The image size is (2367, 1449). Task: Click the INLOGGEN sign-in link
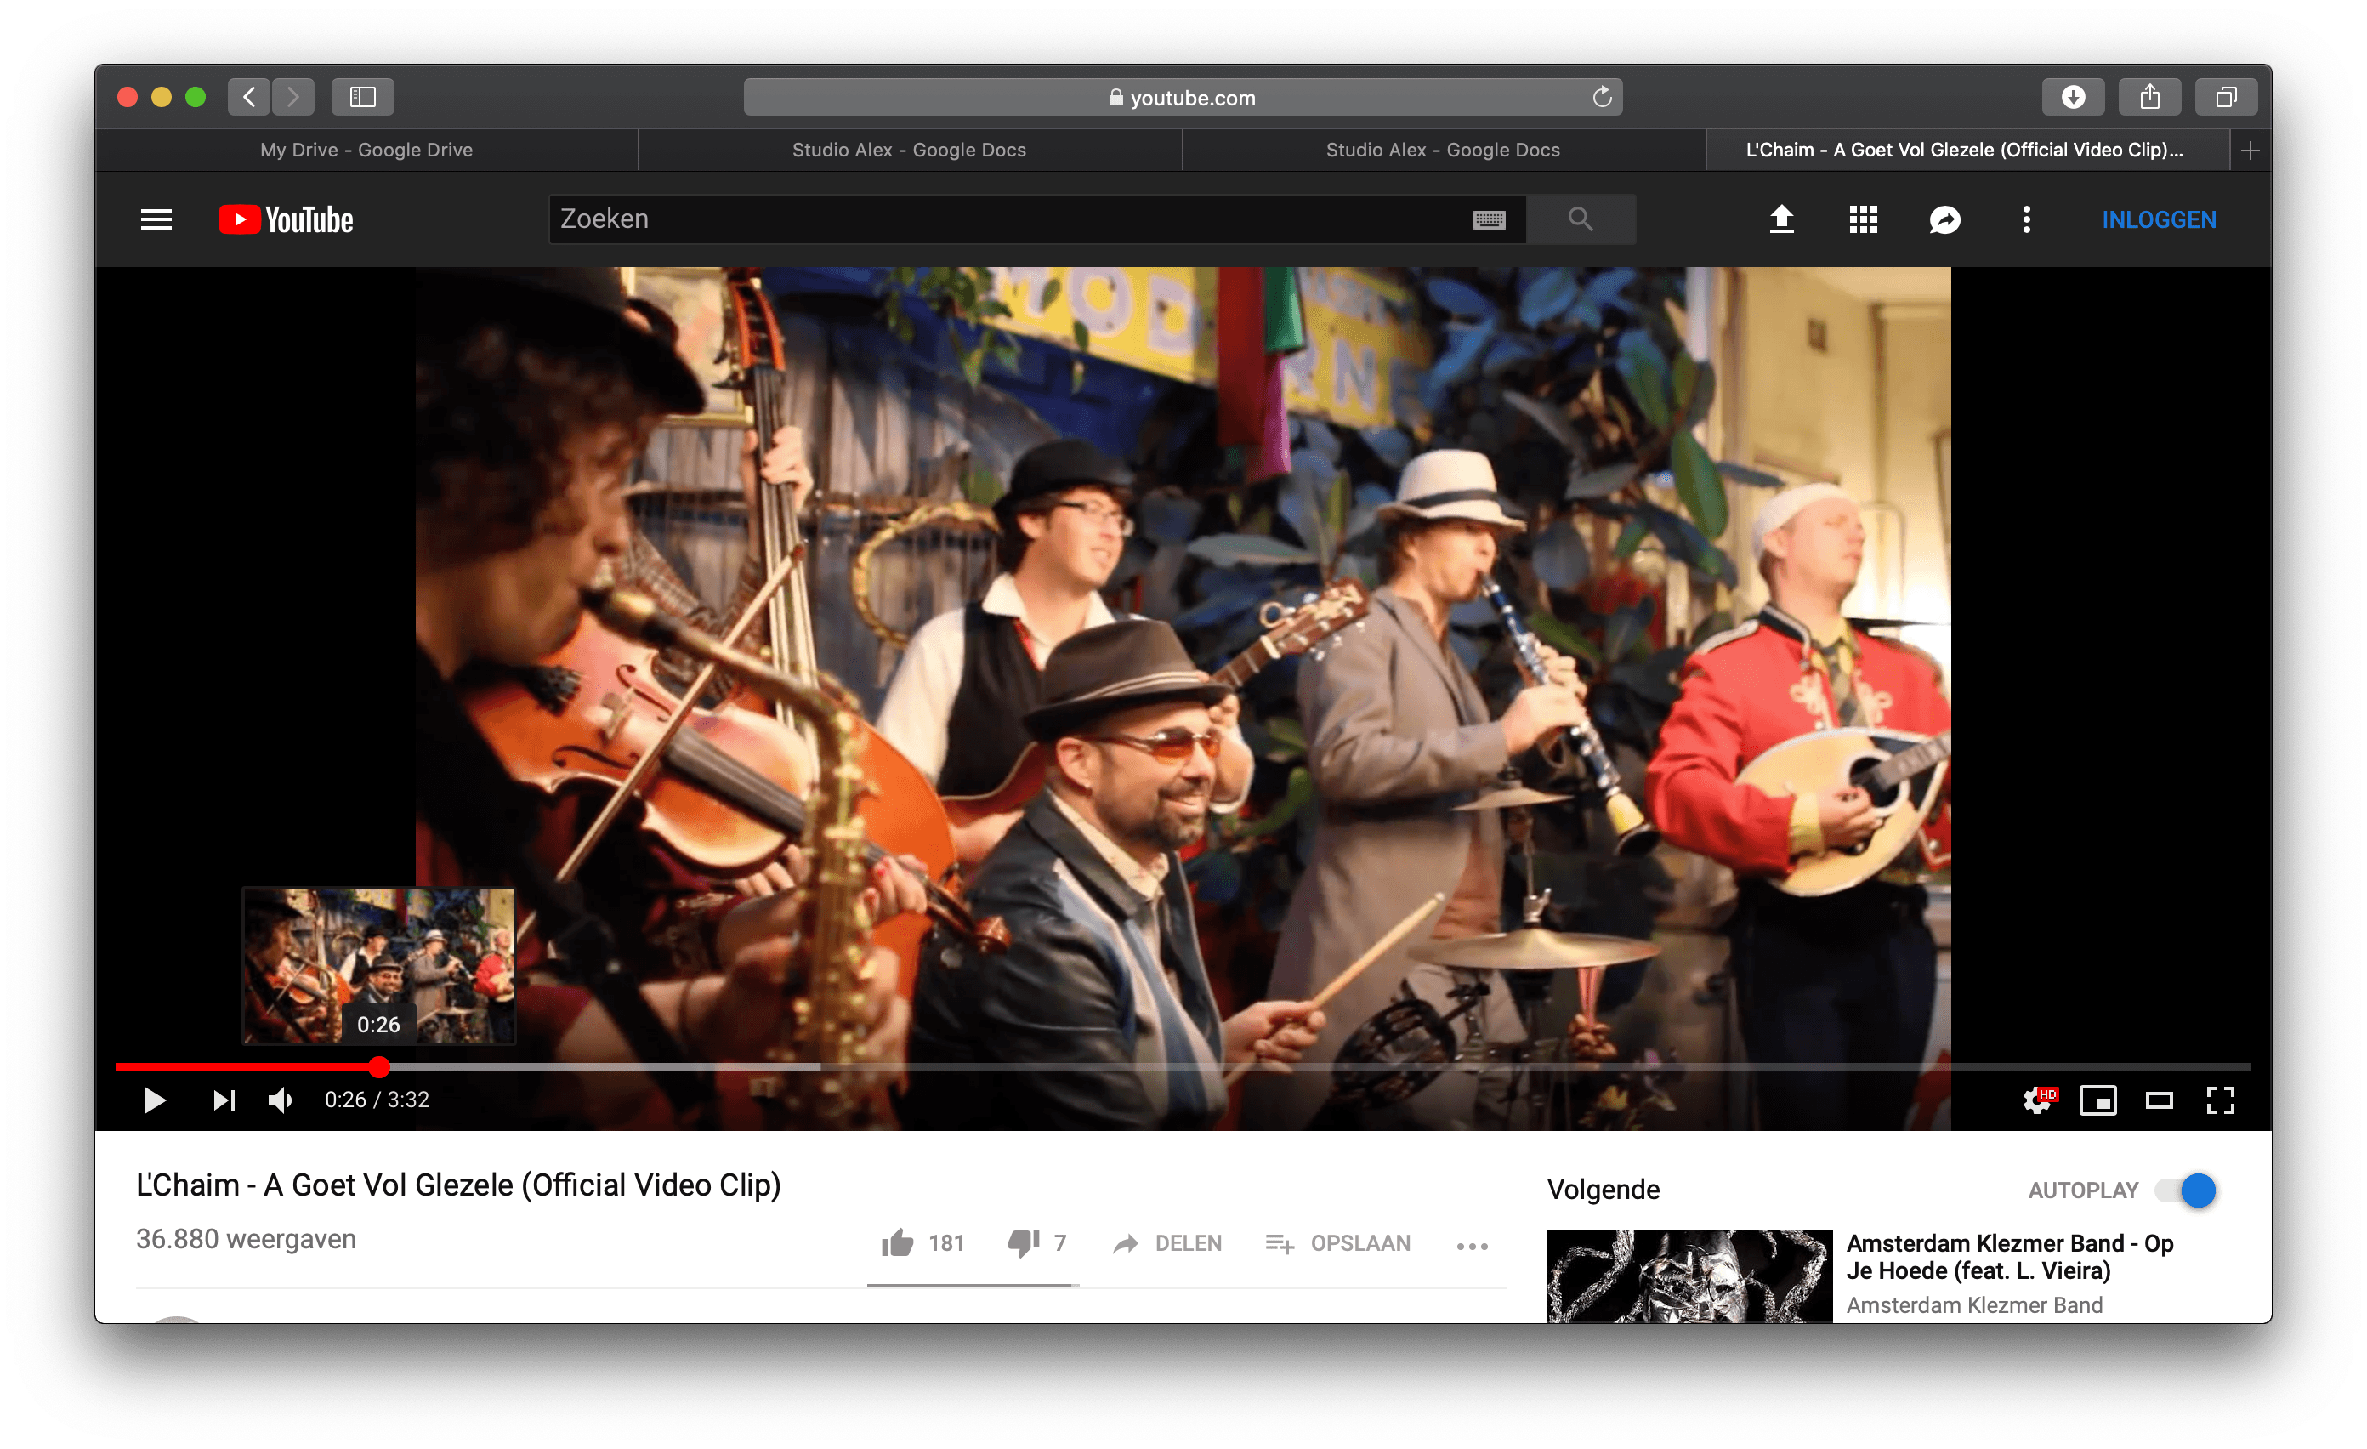pyautogui.click(x=2159, y=220)
